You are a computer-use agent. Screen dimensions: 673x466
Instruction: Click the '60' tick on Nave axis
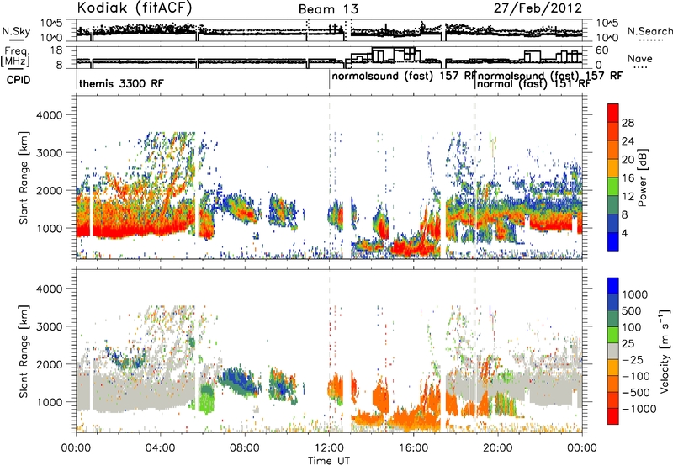tap(602, 50)
